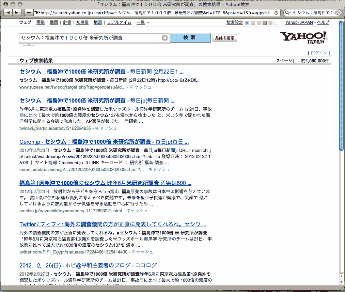This screenshot has width=345, height=292.
Task: Expand the search suggestions handle below search box
Action: pos(29,45)
